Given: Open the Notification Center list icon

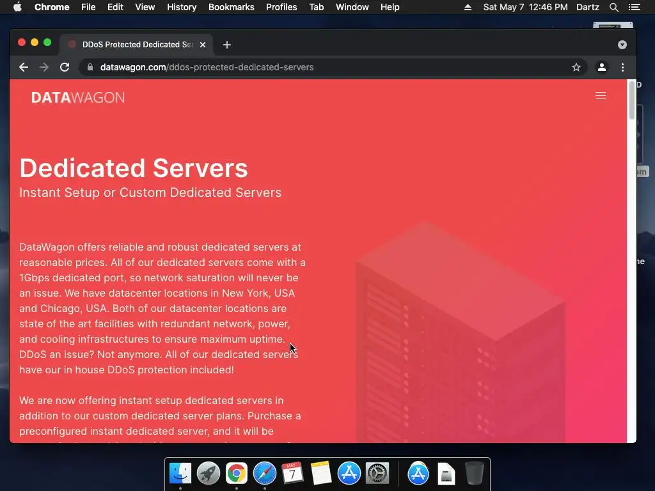Looking at the screenshot, I should click(x=634, y=7).
